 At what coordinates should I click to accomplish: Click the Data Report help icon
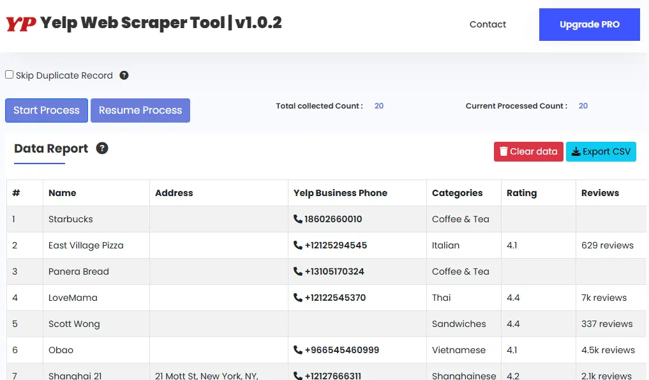[x=101, y=149]
